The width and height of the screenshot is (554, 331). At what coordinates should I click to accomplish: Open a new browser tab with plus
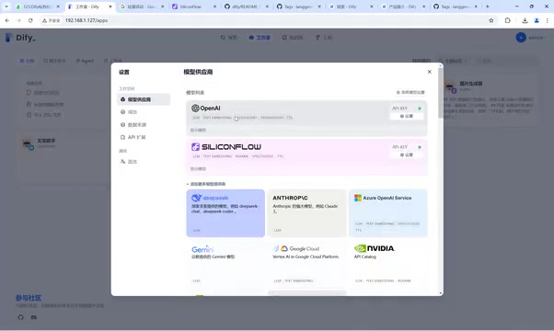(487, 6)
